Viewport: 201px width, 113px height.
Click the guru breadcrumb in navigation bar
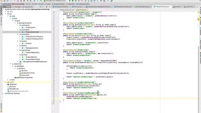pyautogui.click(x=48, y=4)
